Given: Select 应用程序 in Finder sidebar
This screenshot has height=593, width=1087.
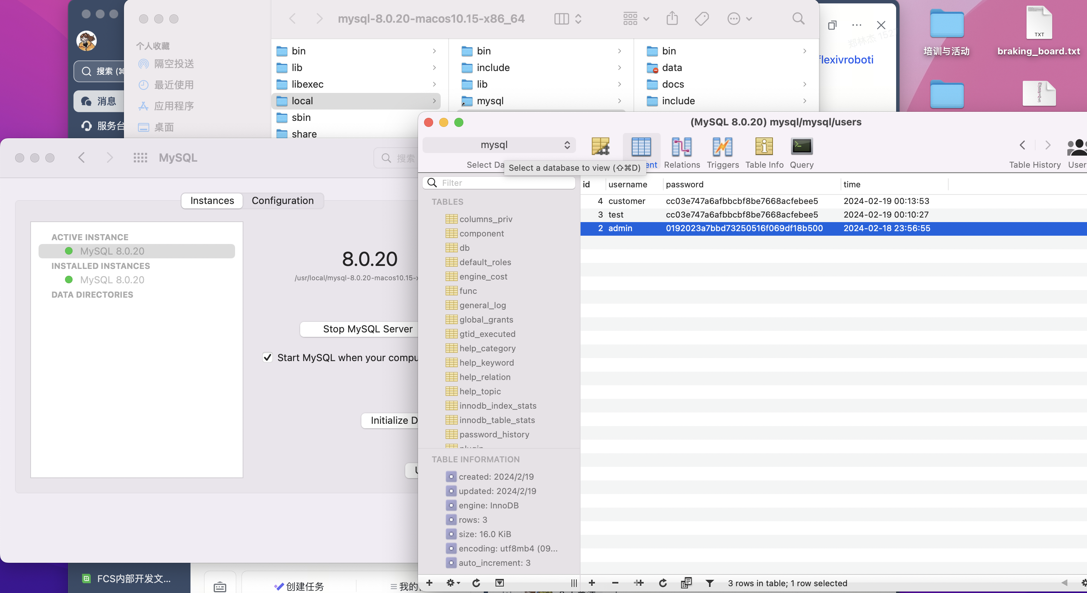Looking at the screenshot, I should [166, 106].
